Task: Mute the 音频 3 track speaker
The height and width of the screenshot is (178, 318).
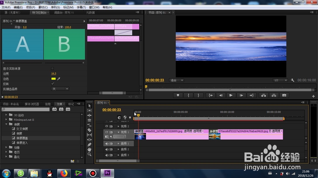Action: coord(107,155)
